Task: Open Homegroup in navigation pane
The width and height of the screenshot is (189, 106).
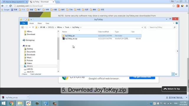Action: (30, 40)
